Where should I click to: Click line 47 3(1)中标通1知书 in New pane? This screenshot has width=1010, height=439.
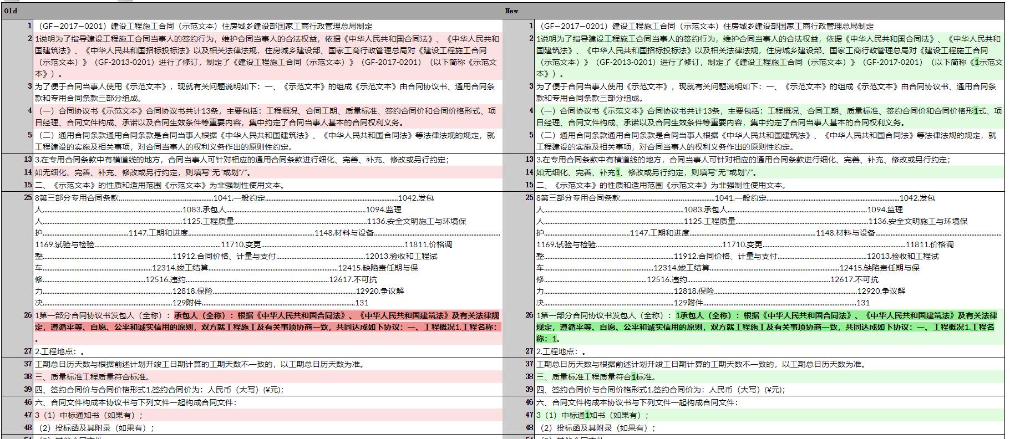770,415
